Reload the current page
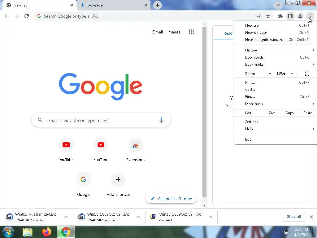 (x=27, y=16)
